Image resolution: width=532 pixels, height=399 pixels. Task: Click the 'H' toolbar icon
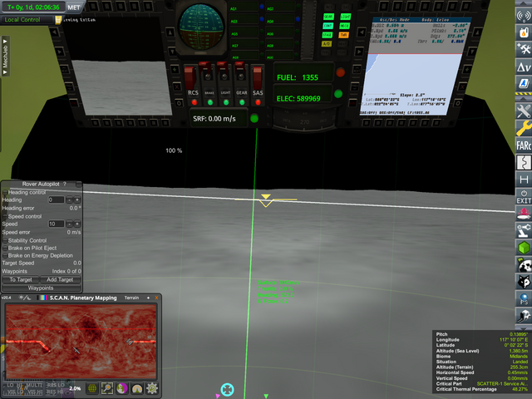pos(523,180)
